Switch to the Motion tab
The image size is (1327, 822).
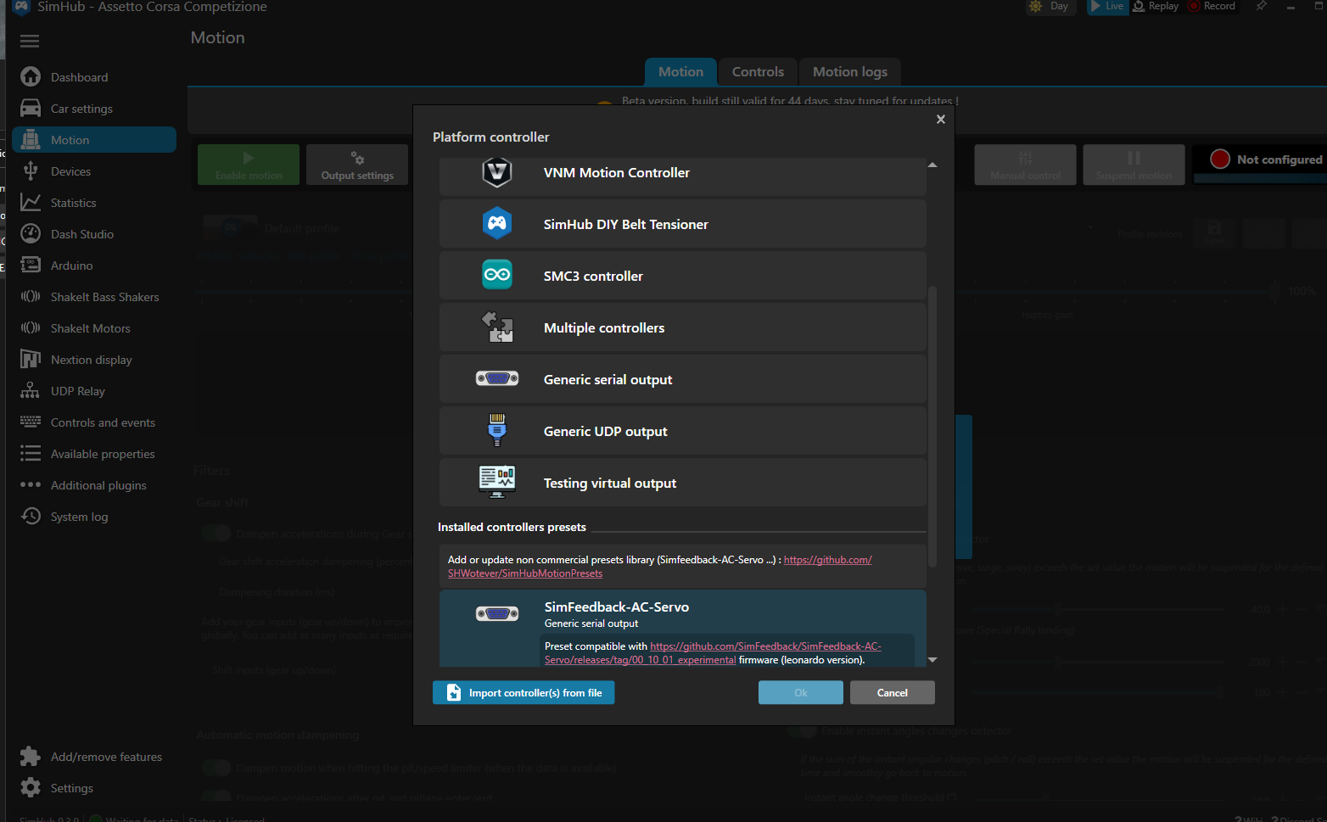pos(680,72)
